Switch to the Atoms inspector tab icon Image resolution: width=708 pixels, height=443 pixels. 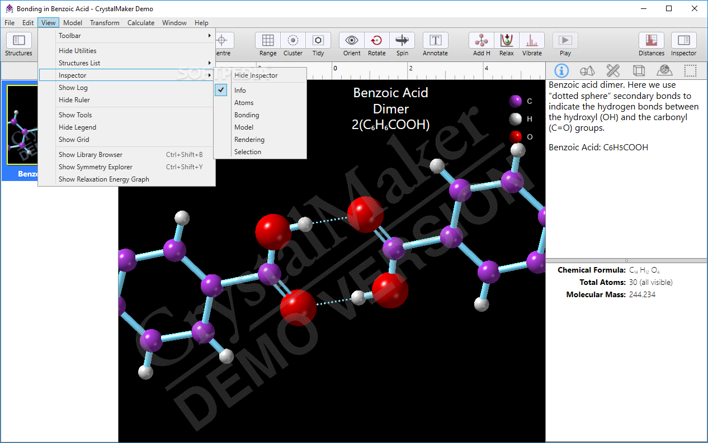[x=587, y=70]
